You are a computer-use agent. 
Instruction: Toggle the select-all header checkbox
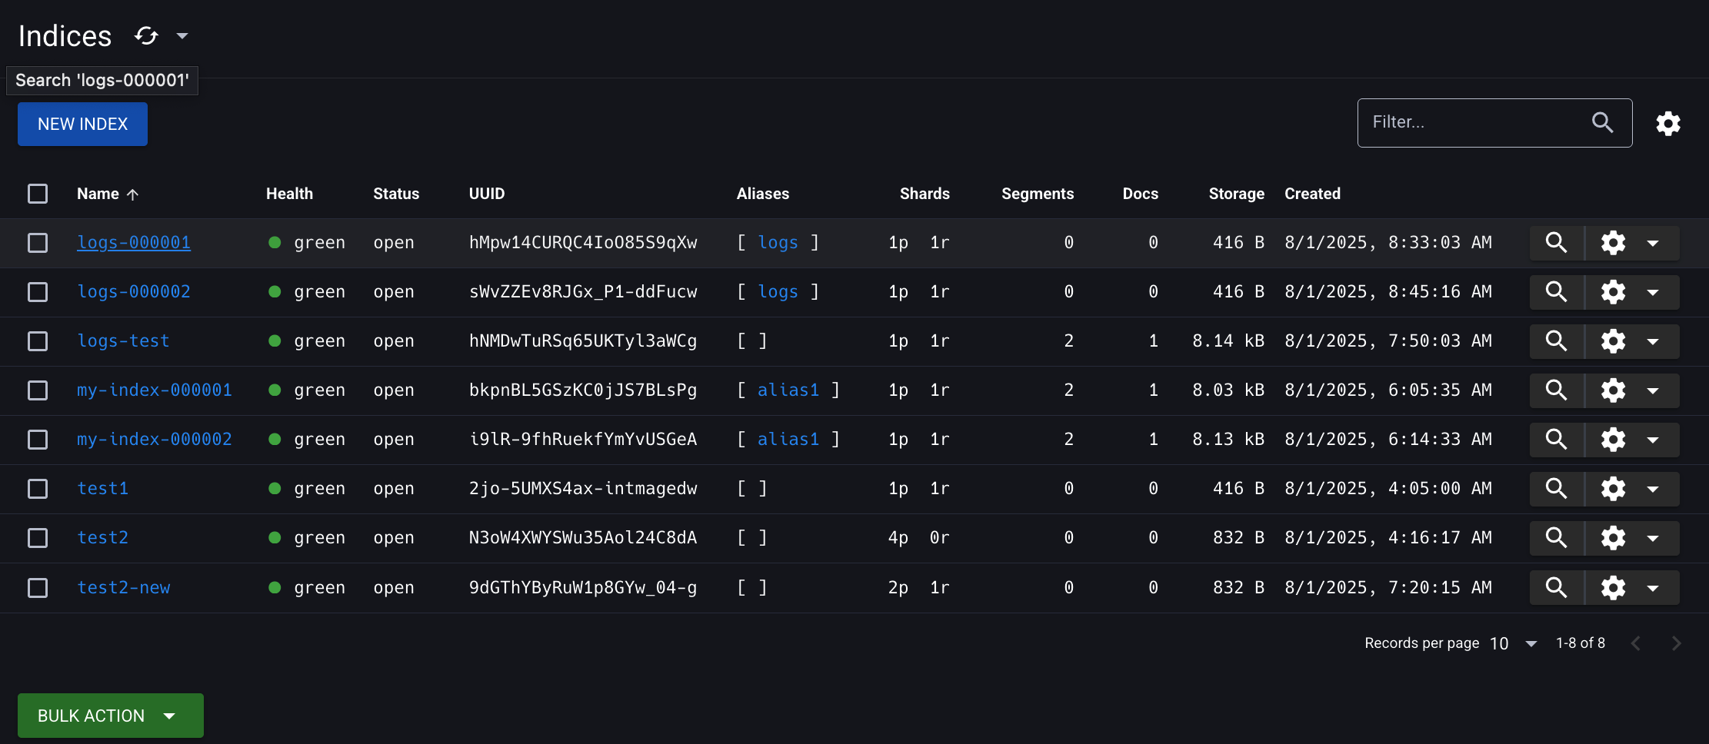(x=38, y=194)
